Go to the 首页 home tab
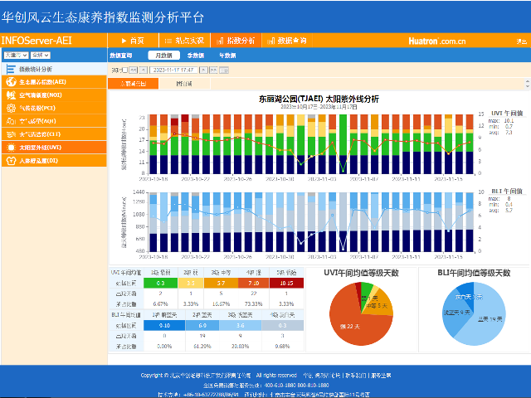Viewport: 531px width, 398px height. 134,40
